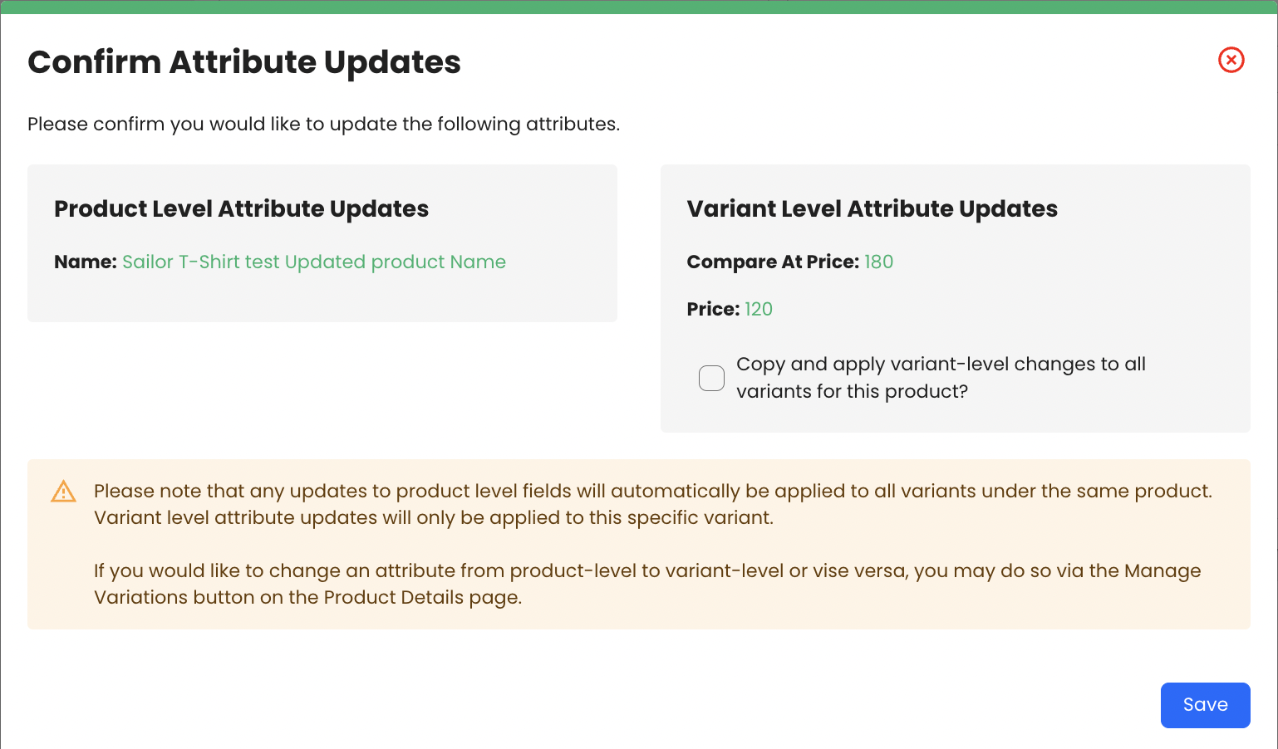Image resolution: width=1278 pixels, height=749 pixels.
Task: Close the Confirm Attribute Updates dialog
Action: point(1231,60)
